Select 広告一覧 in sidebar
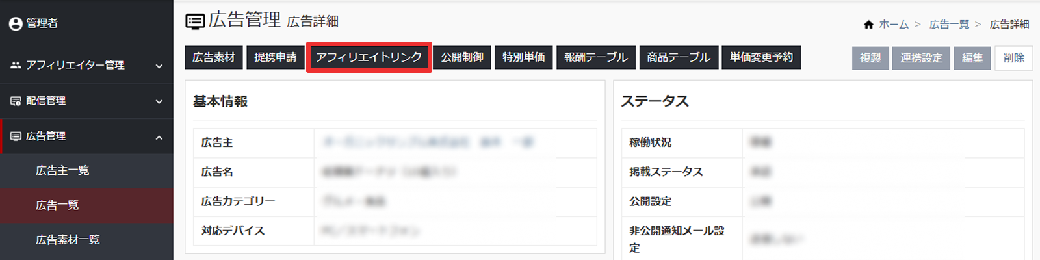 click(x=86, y=205)
